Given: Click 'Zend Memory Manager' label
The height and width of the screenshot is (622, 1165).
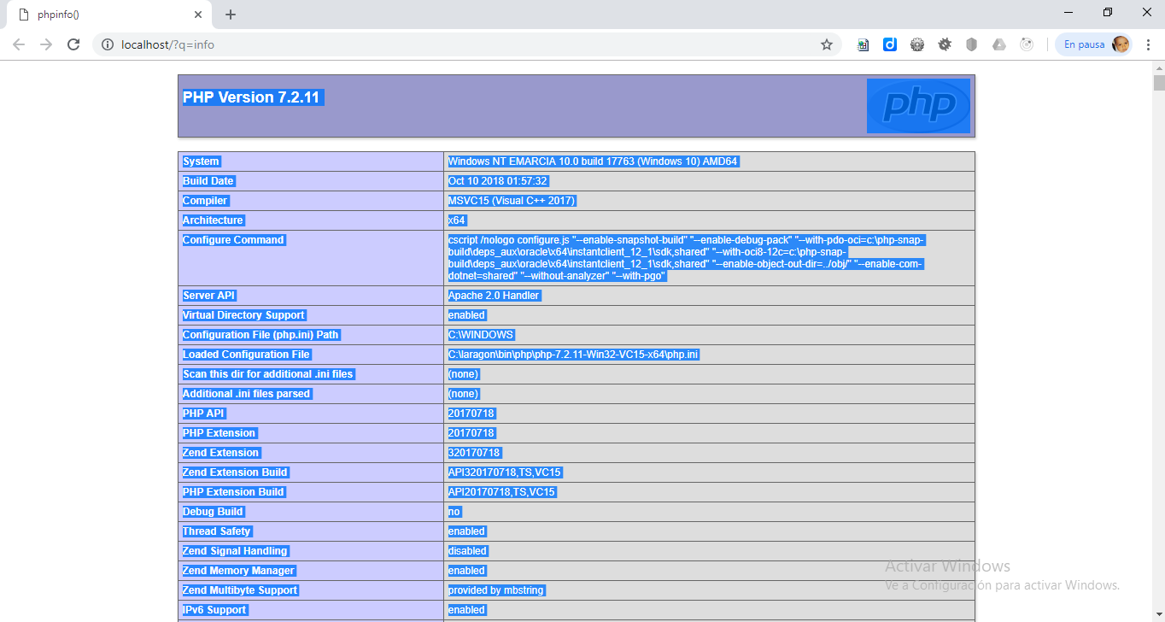Looking at the screenshot, I should [238, 571].
